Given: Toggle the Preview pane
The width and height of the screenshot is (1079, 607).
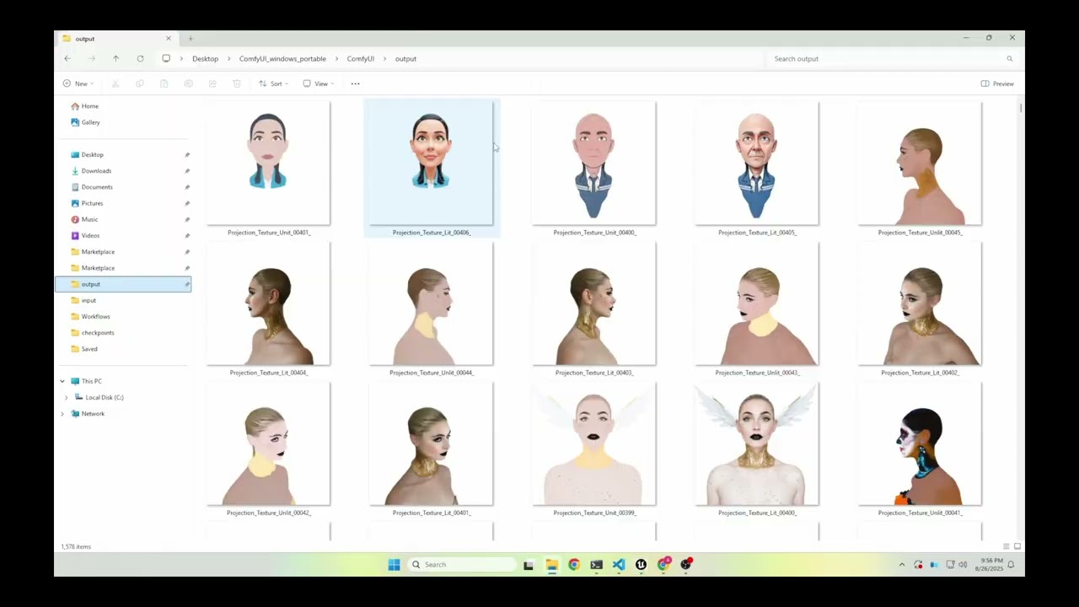Looking at the screenshot, I should (997, 83).
